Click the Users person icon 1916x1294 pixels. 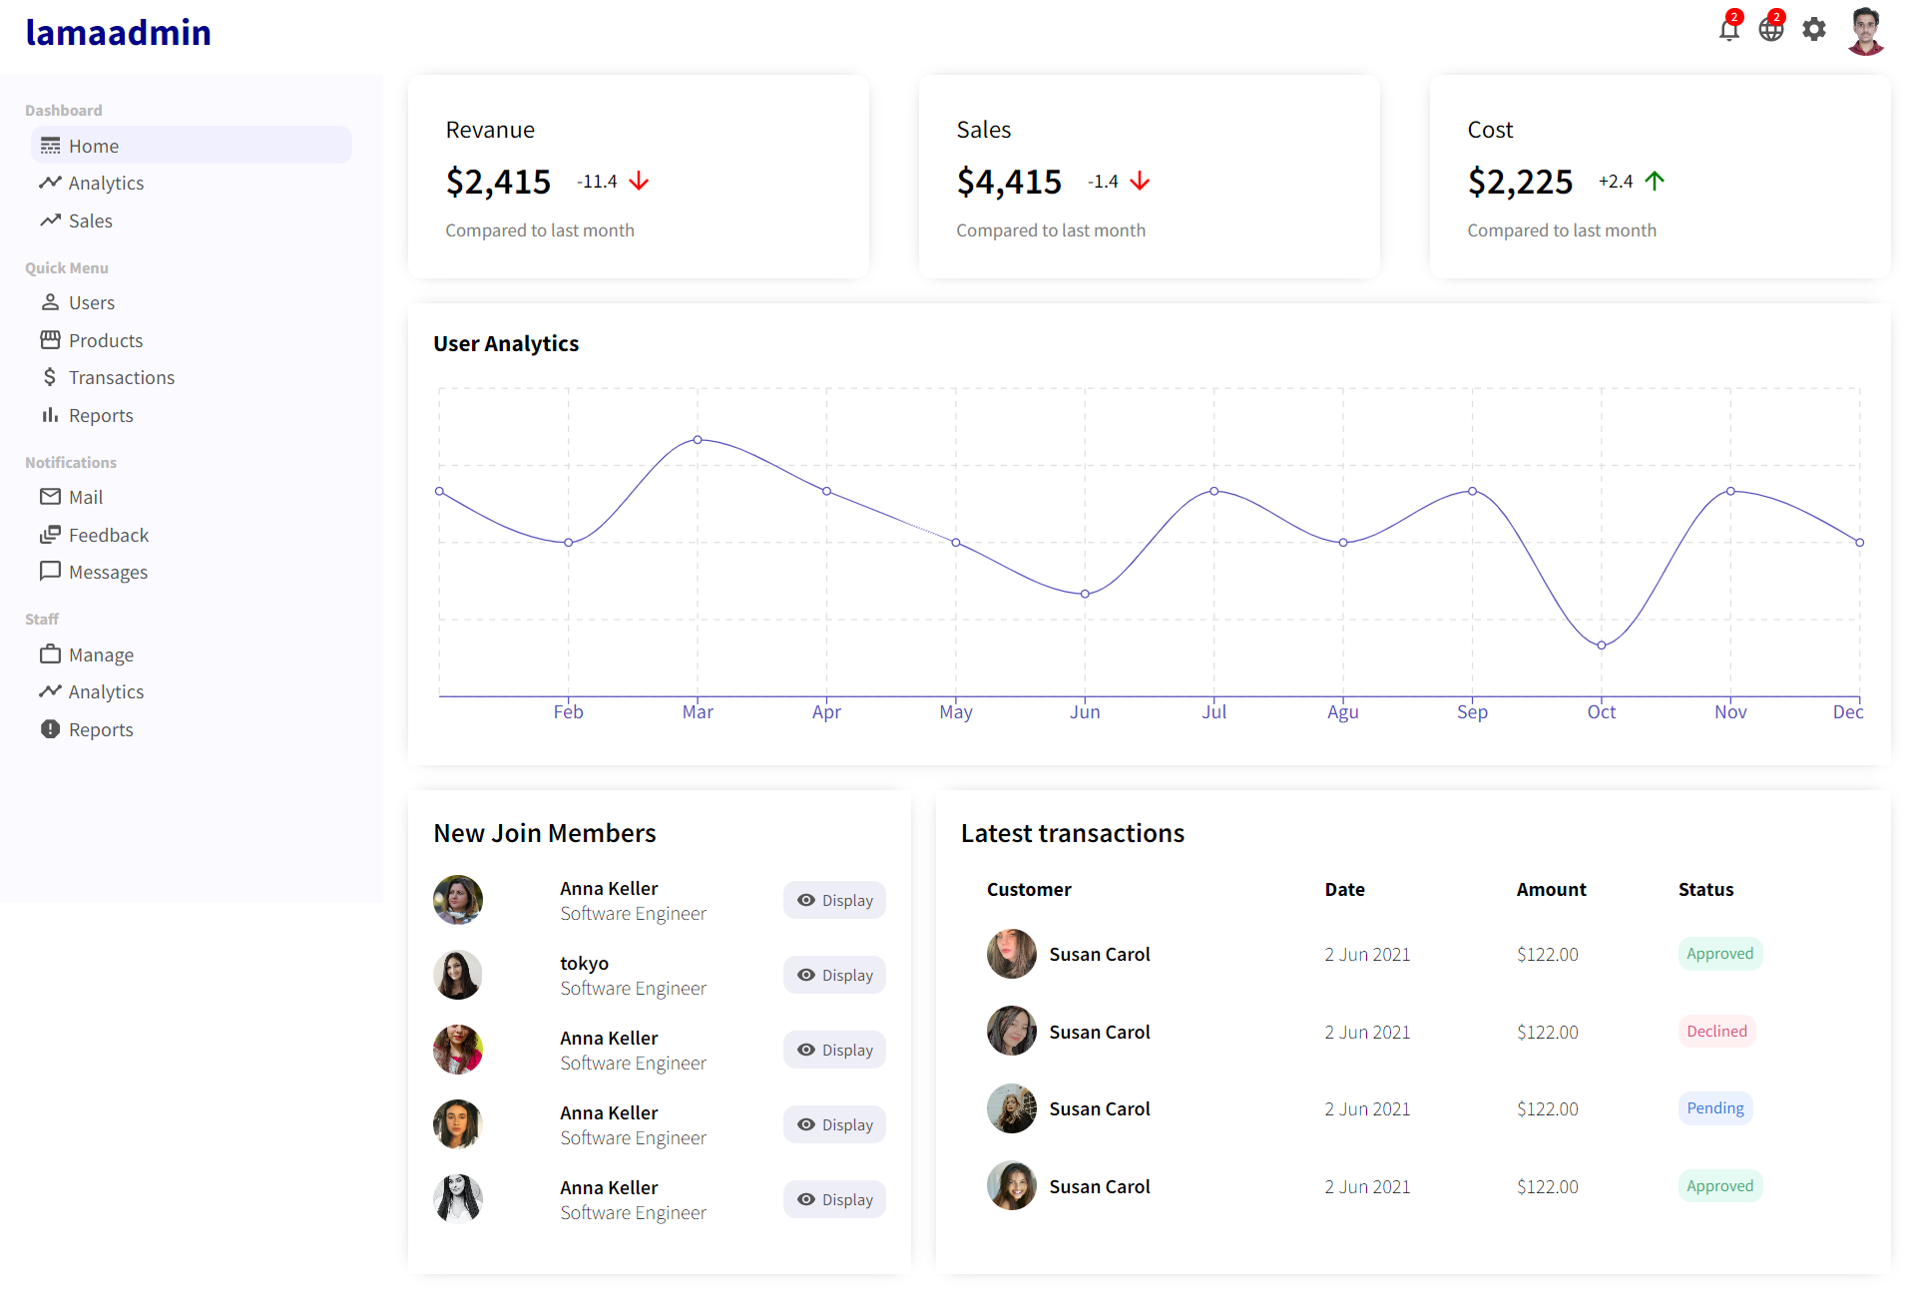pyautogui.click(x=50, y=302)
